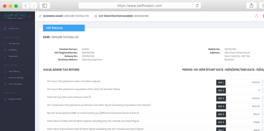Image resolution: width=264 pixels, height=131 pixels.
Task: Select the VAT Returns blue tab header
Action: pyautogui.click(x=64, y=28)
